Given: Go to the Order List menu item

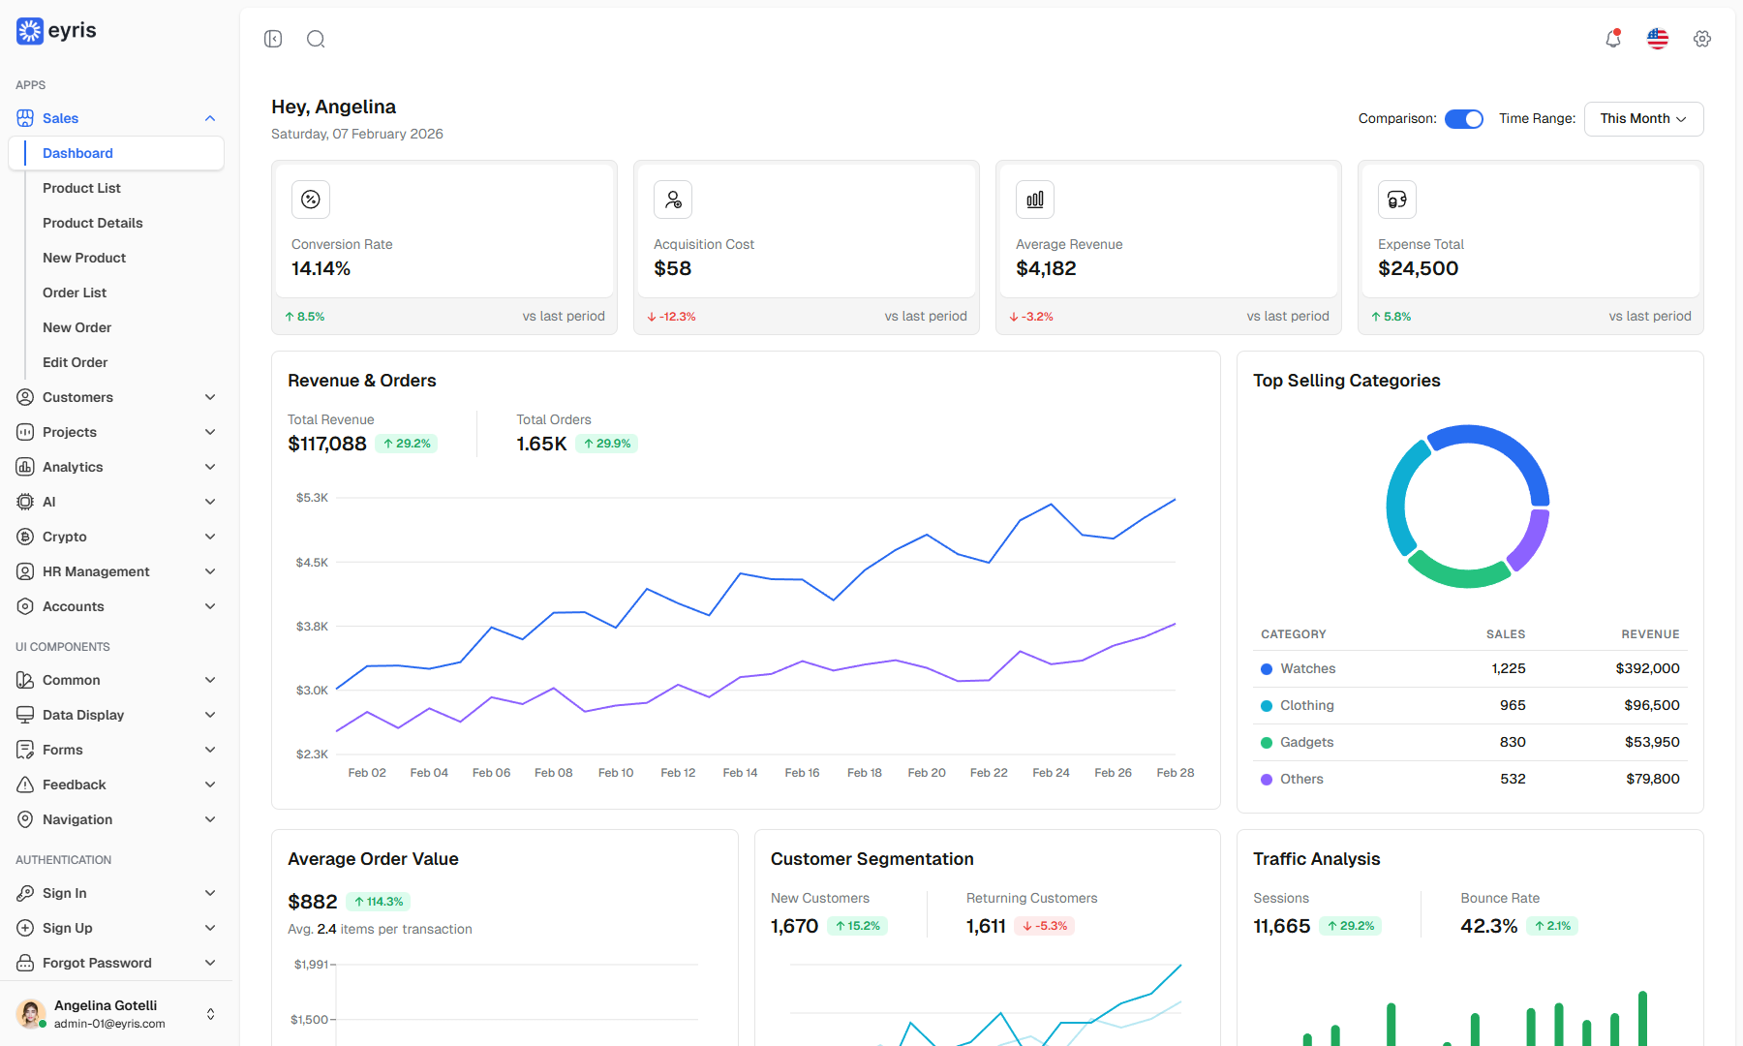Looking at the screenshot, I should 75,292.
